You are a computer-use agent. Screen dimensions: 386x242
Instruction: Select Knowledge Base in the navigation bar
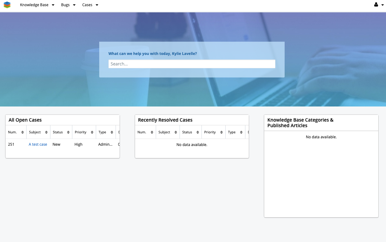click(34, 5)
